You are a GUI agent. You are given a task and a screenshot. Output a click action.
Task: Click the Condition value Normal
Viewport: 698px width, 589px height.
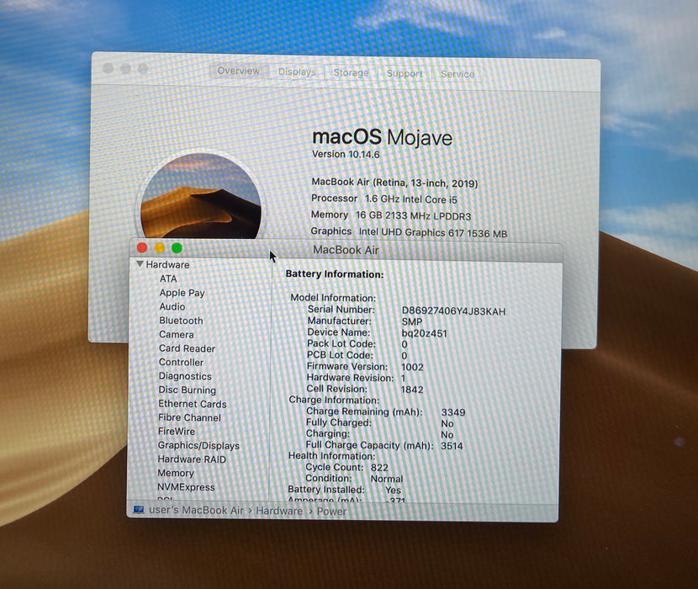click(387, 479)
